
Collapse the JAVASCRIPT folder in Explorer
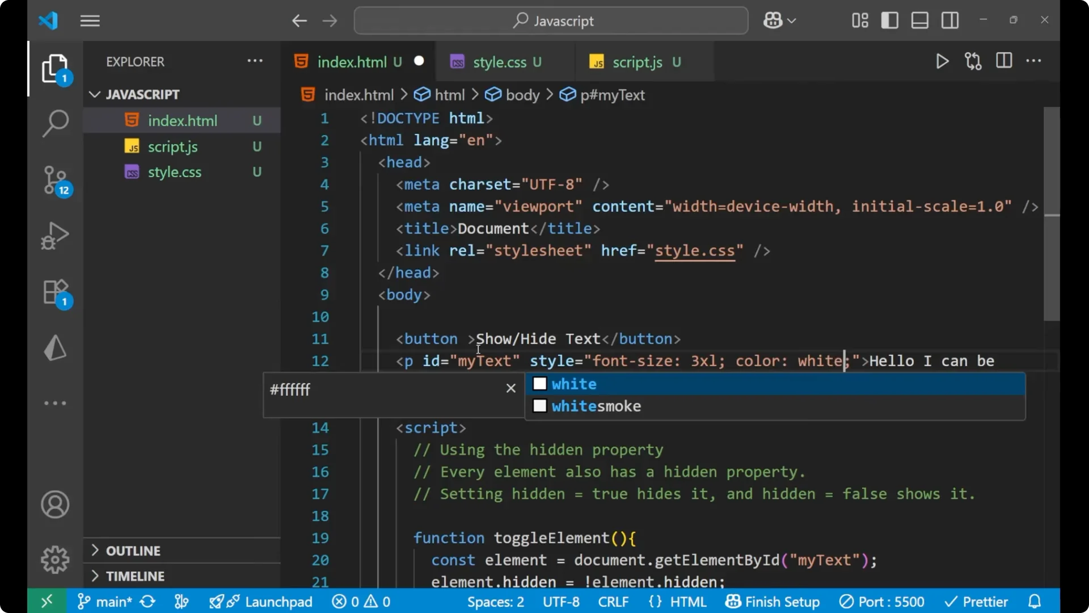[x=94, y=94]
